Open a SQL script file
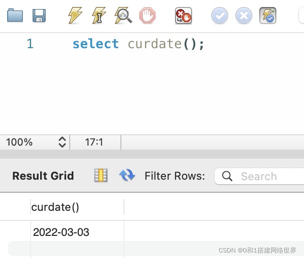Screen dimensions: 304x258 [15, 16]
